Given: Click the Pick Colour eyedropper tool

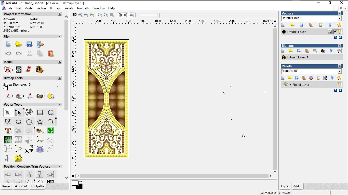Looking at the screenshot, I should [30, 96].
